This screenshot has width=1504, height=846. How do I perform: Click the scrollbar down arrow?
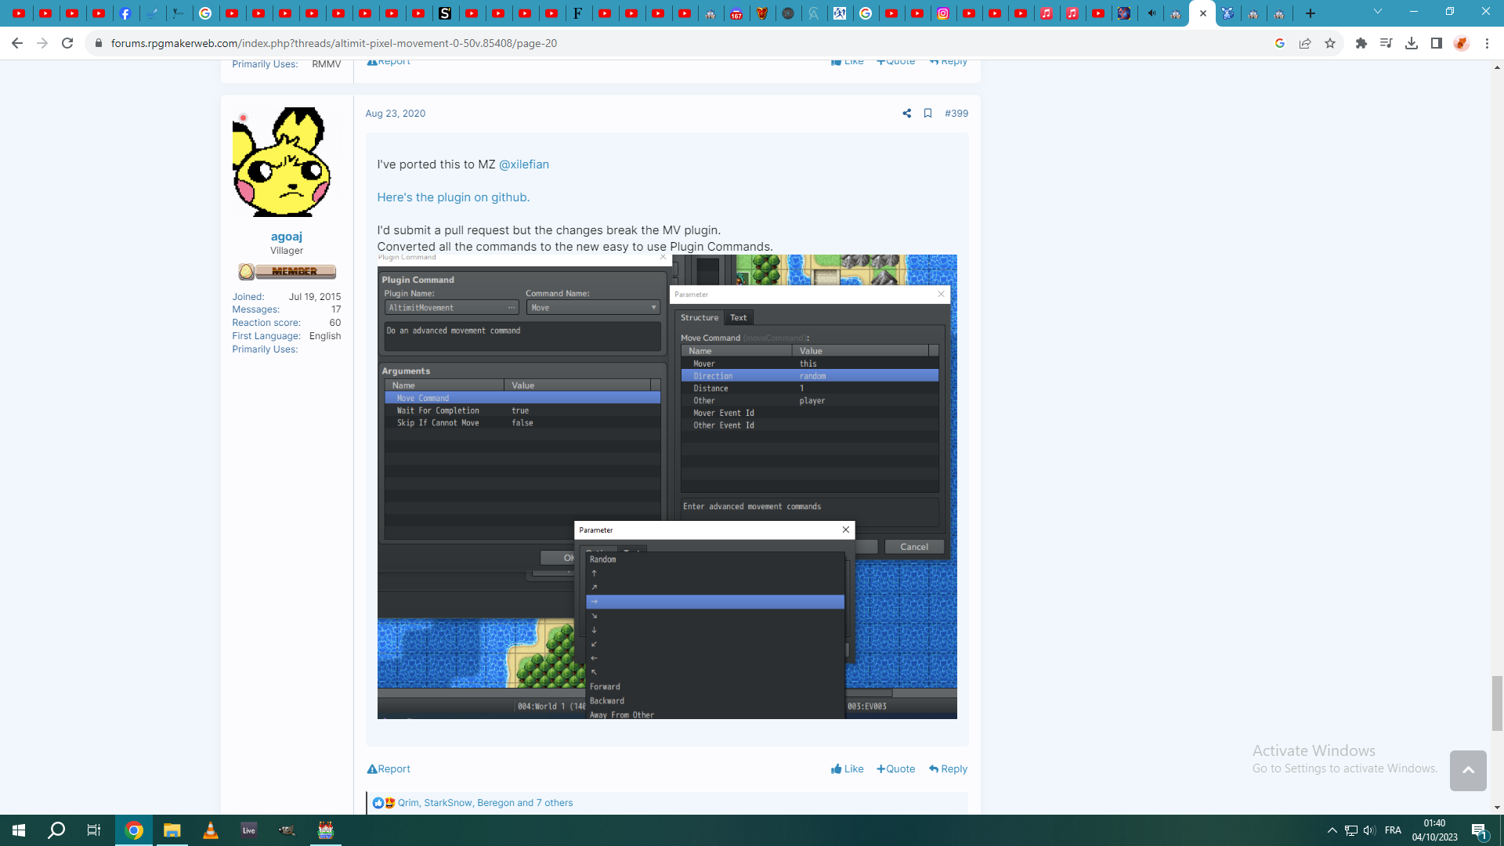coord(1497,808)
